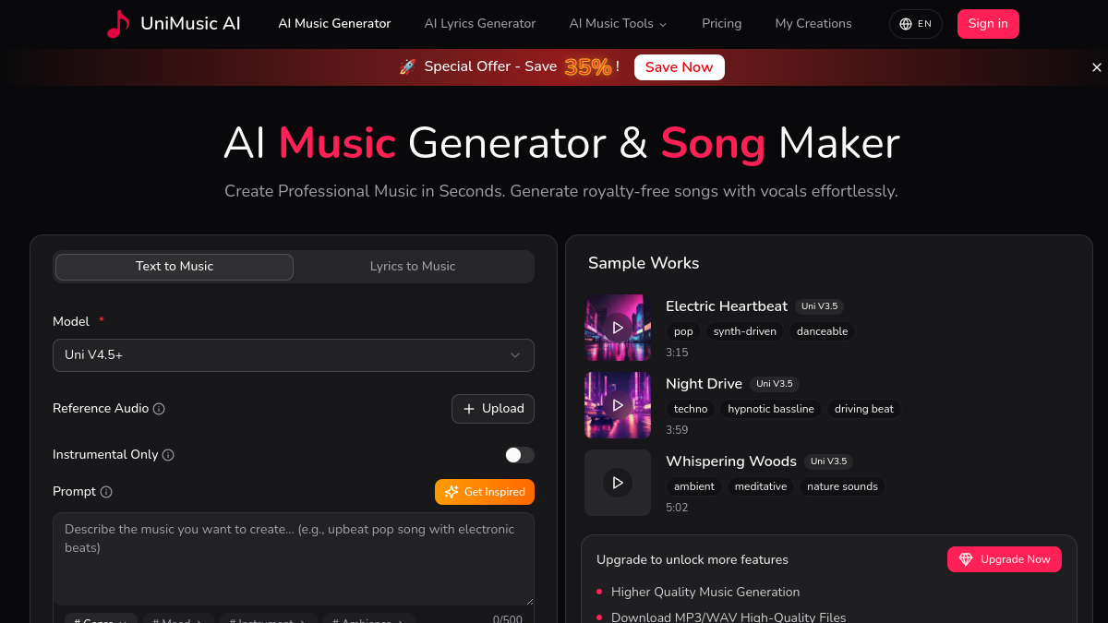The image size is (1108, 623).
Task: Upload a reference audio file
Action: [493, 409]
